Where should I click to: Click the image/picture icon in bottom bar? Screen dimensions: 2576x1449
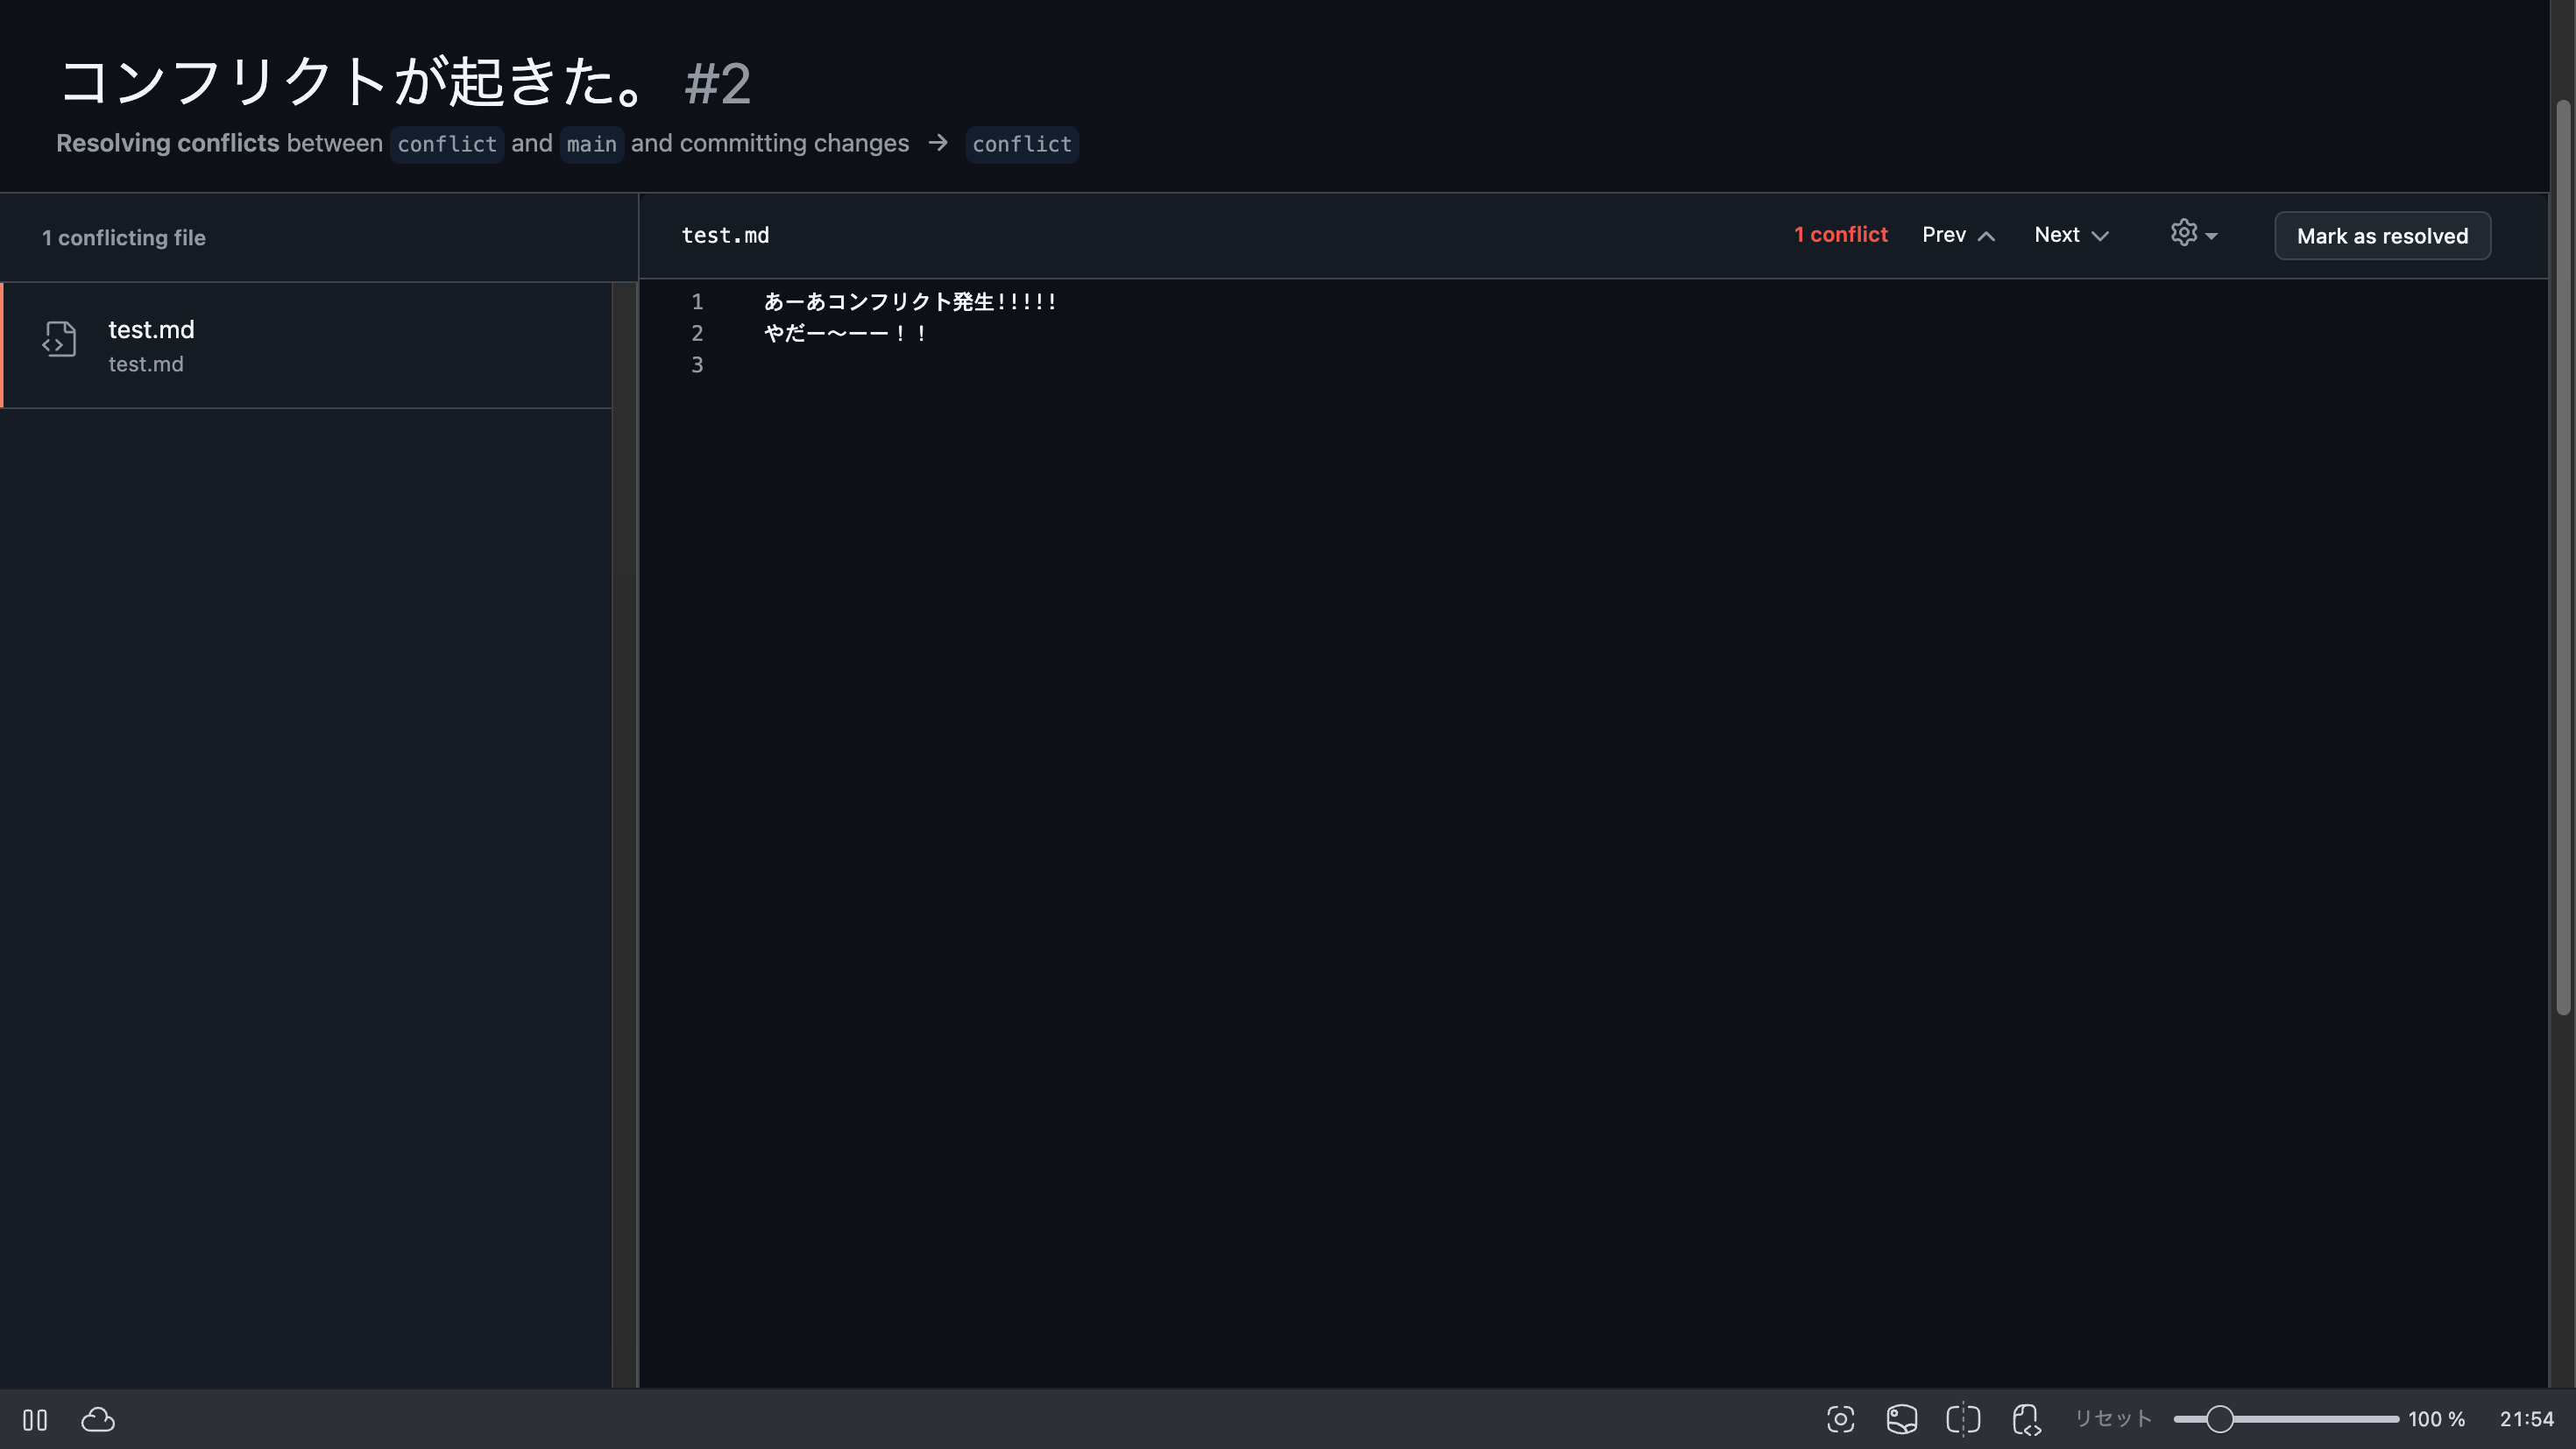pyautogui.click(x=1901, y=1419)
